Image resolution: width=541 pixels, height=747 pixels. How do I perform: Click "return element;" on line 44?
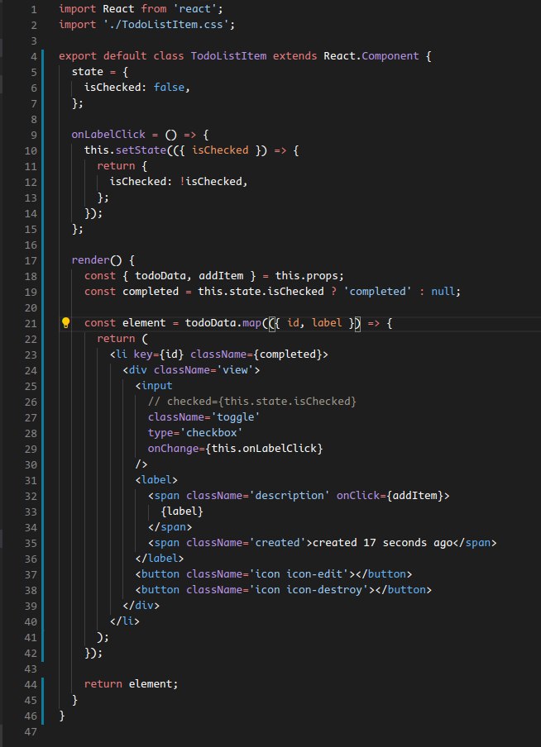click(x=132, y=685)
